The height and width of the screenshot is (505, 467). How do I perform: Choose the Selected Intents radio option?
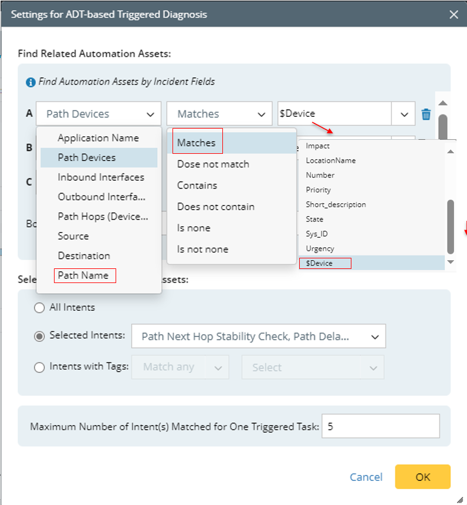39,336
